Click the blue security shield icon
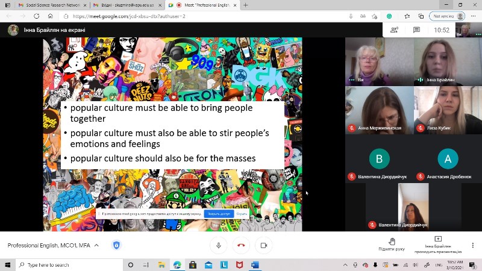This screenshot has width=482, height=271. pyautogui.click(x=116, y=245)
